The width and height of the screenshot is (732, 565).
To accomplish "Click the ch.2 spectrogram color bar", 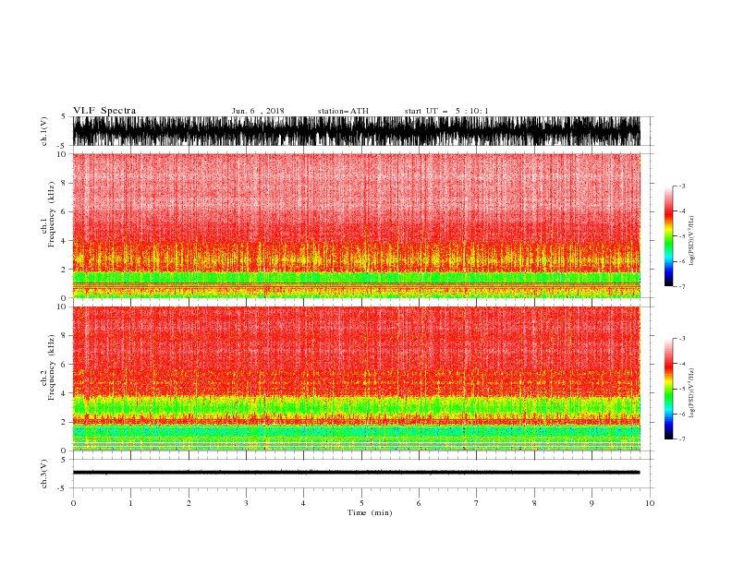I will [x=668, y=389].
